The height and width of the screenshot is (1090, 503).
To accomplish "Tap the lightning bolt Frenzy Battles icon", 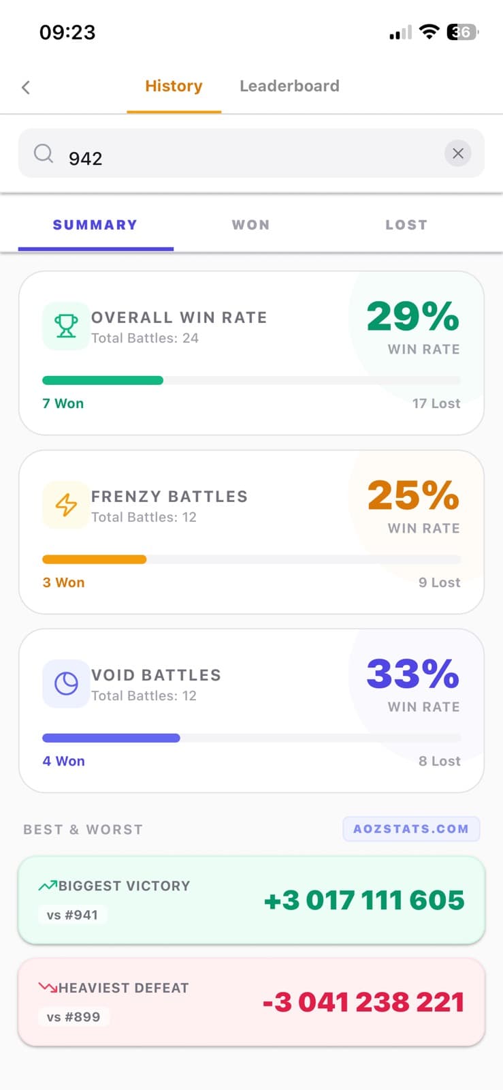I will tap(66, 505).
